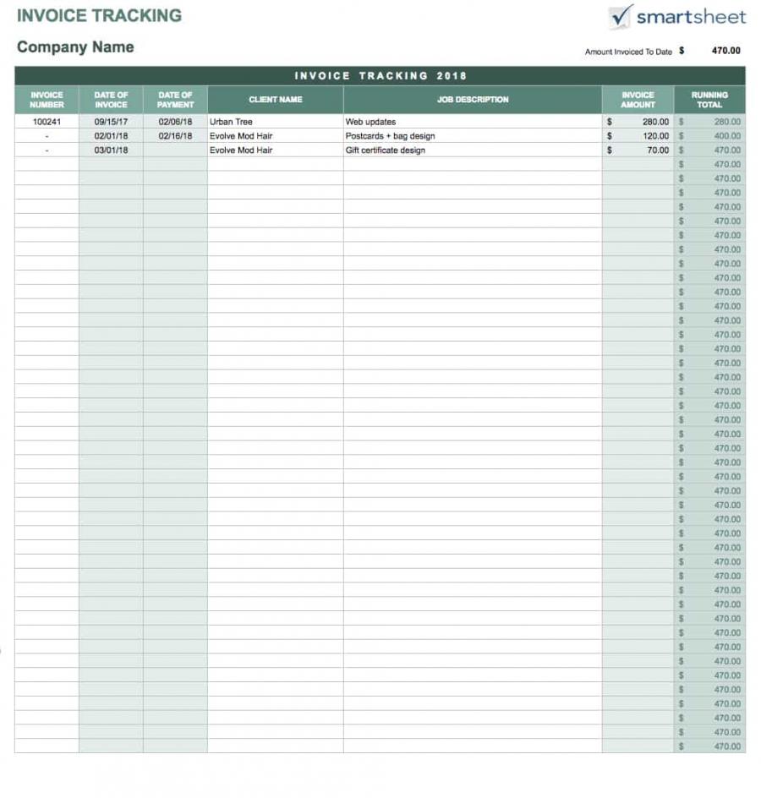This screenshot has height=798, width=761.
Task: Select the first empty invoice number row
Action: (46, 164)
